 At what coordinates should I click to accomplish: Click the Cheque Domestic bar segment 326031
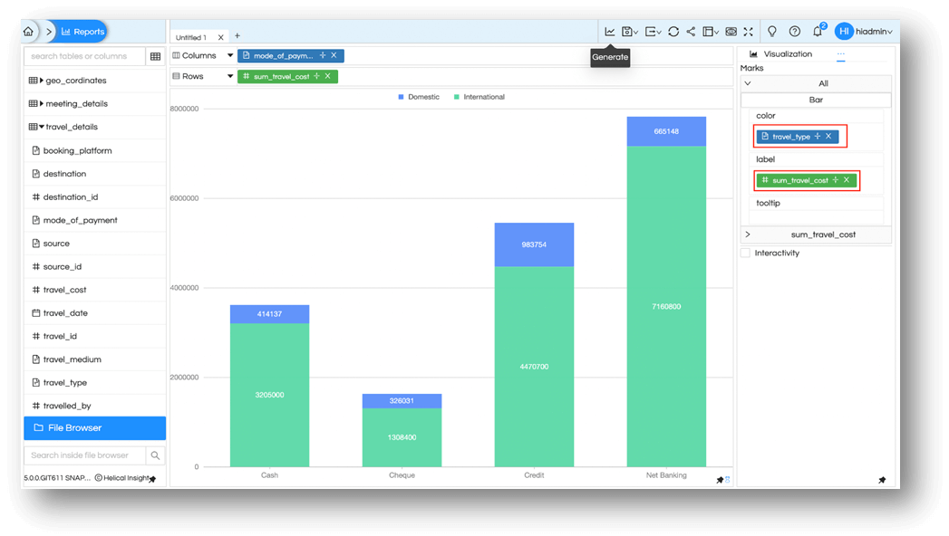point(402,400)
